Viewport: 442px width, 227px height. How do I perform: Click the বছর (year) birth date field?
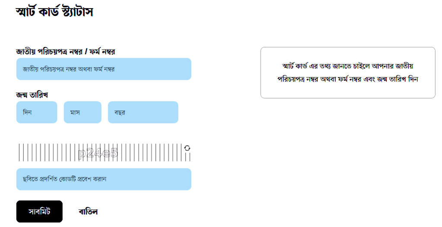tap(143, 112)
